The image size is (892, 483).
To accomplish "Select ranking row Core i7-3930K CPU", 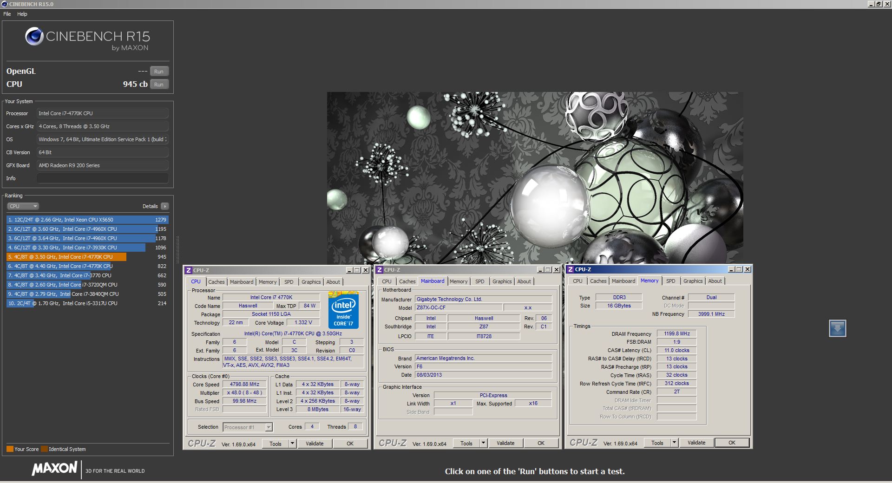I will click(x=87, y=248).
